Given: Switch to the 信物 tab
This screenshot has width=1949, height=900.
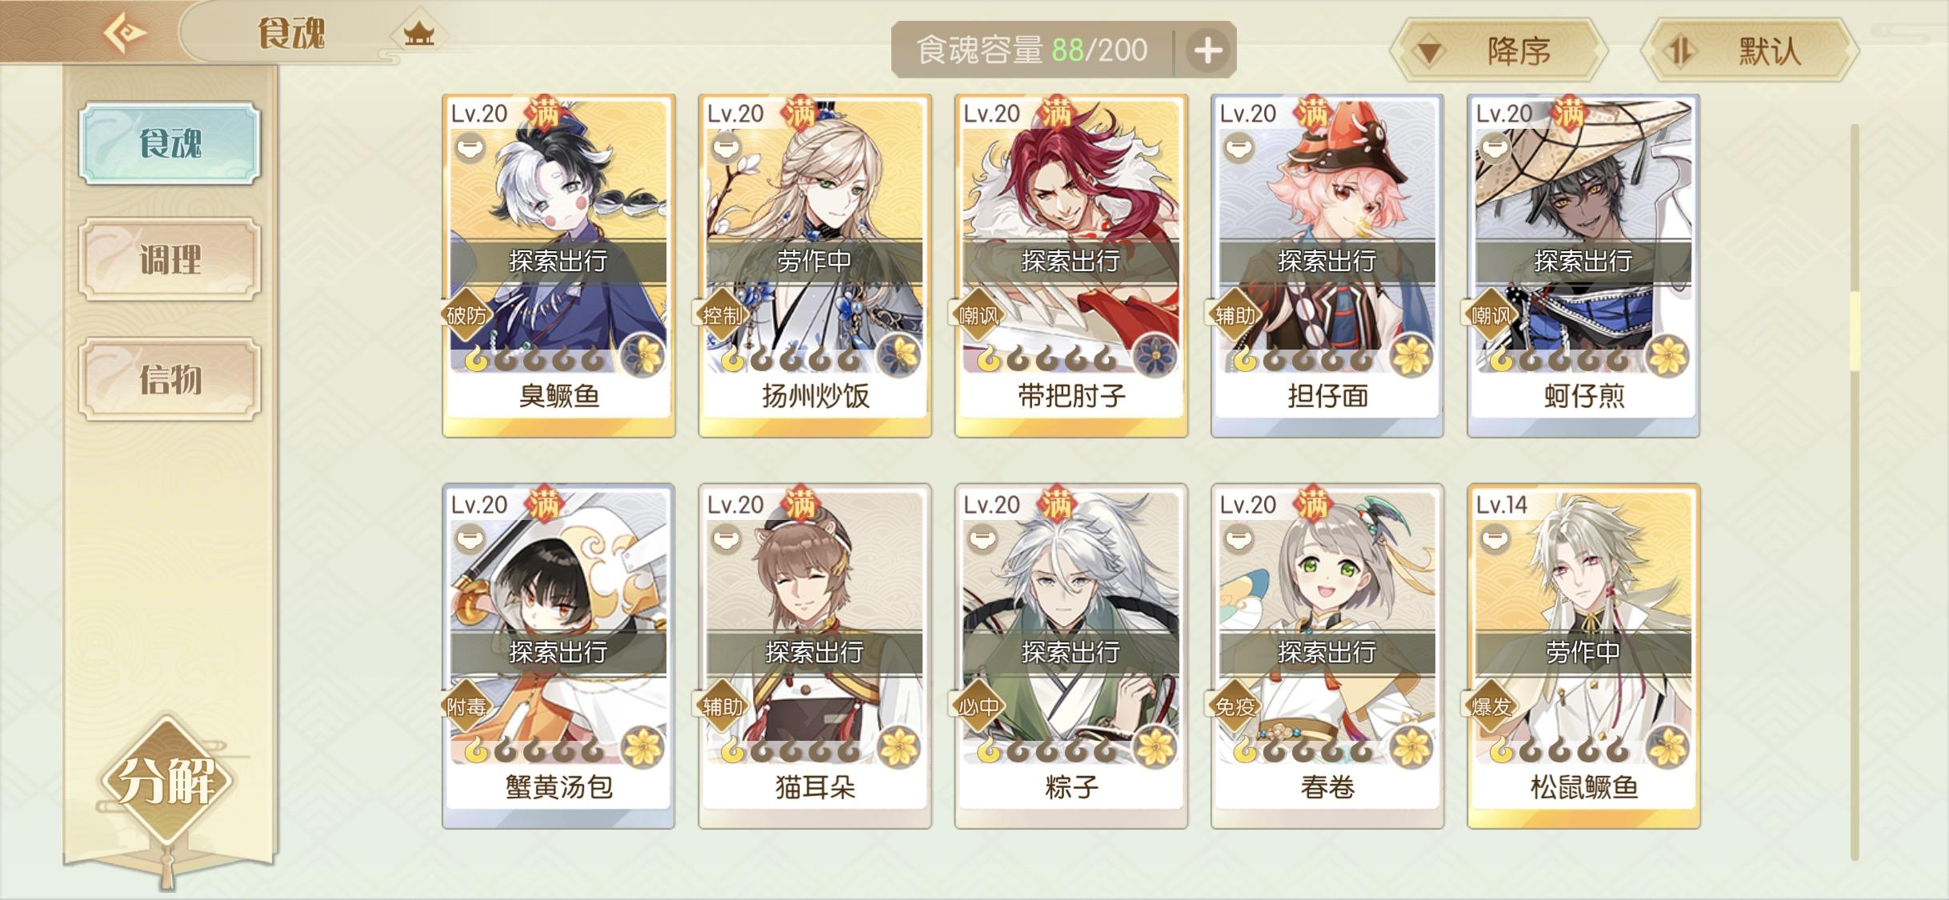Looking at the screenshot, I should (x=170, y=378).
